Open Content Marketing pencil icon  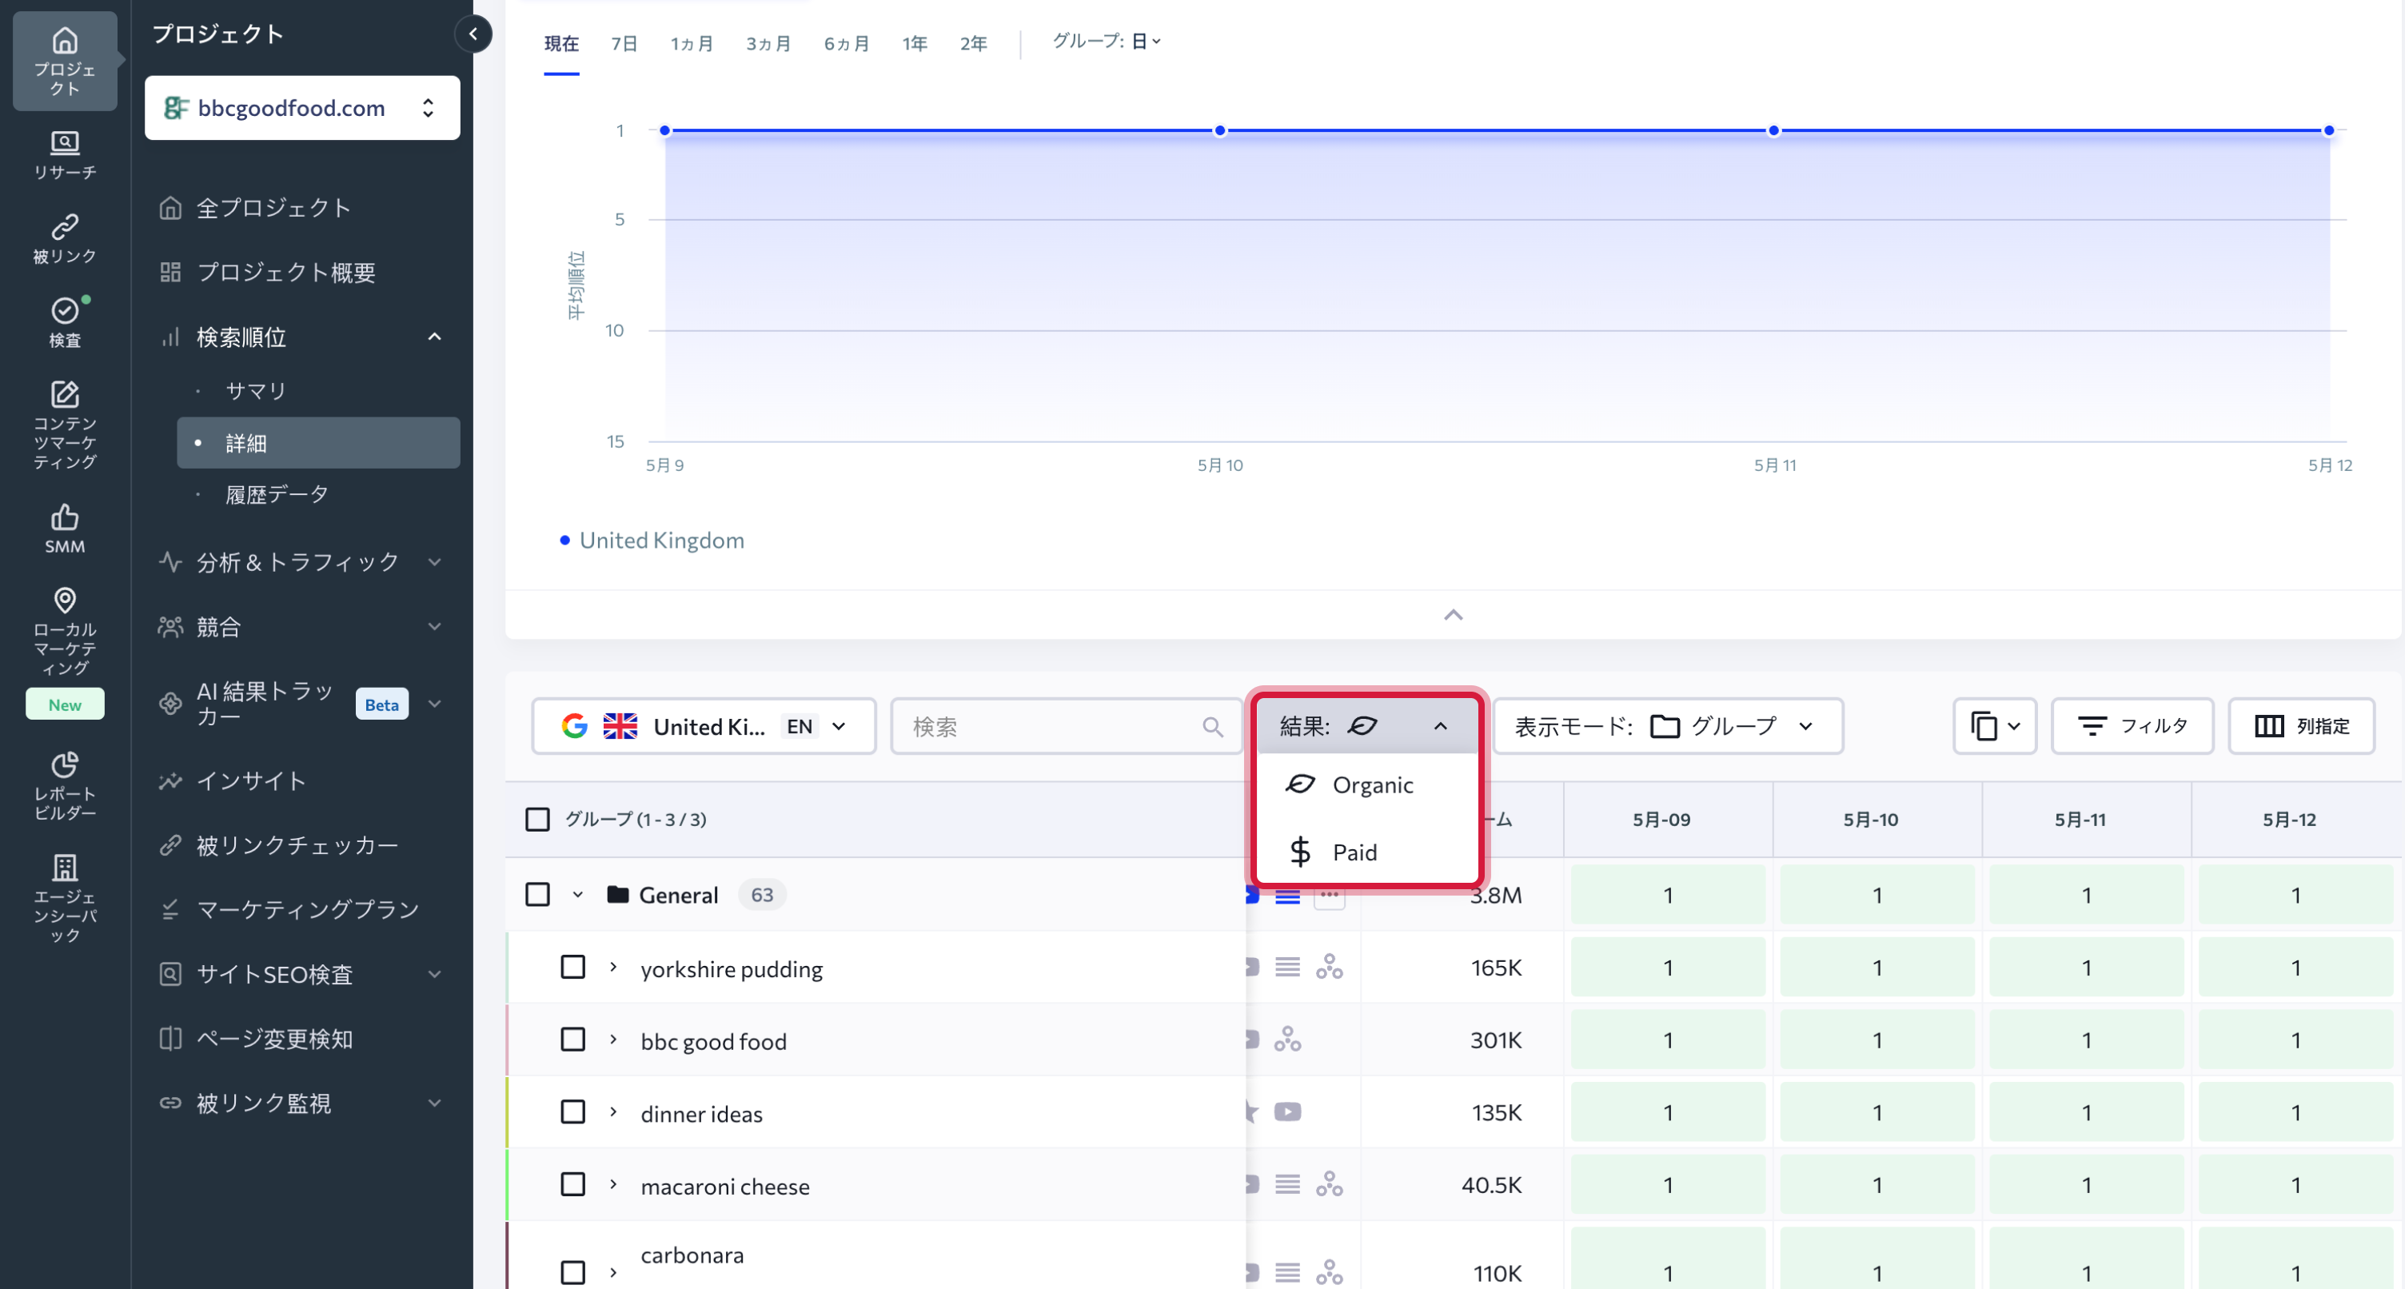click(x=65, y=394)
